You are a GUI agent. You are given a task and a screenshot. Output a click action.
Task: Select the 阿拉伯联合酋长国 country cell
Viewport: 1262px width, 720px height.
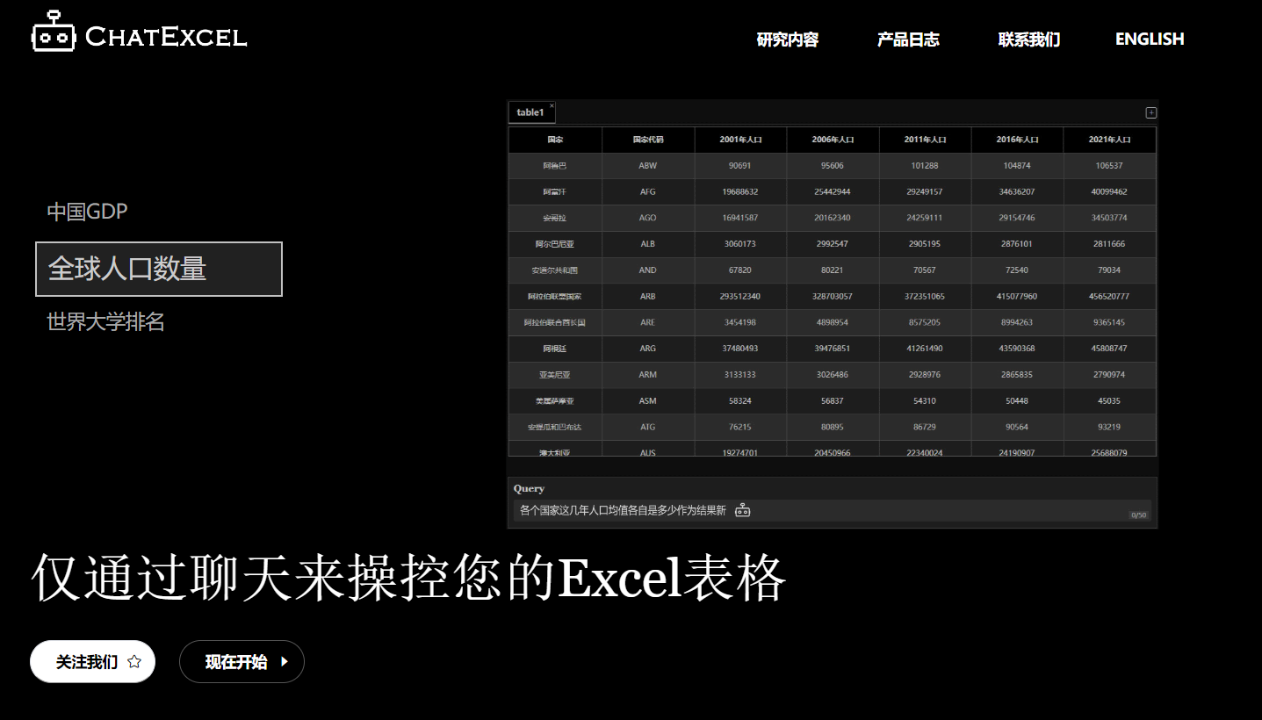555,322
